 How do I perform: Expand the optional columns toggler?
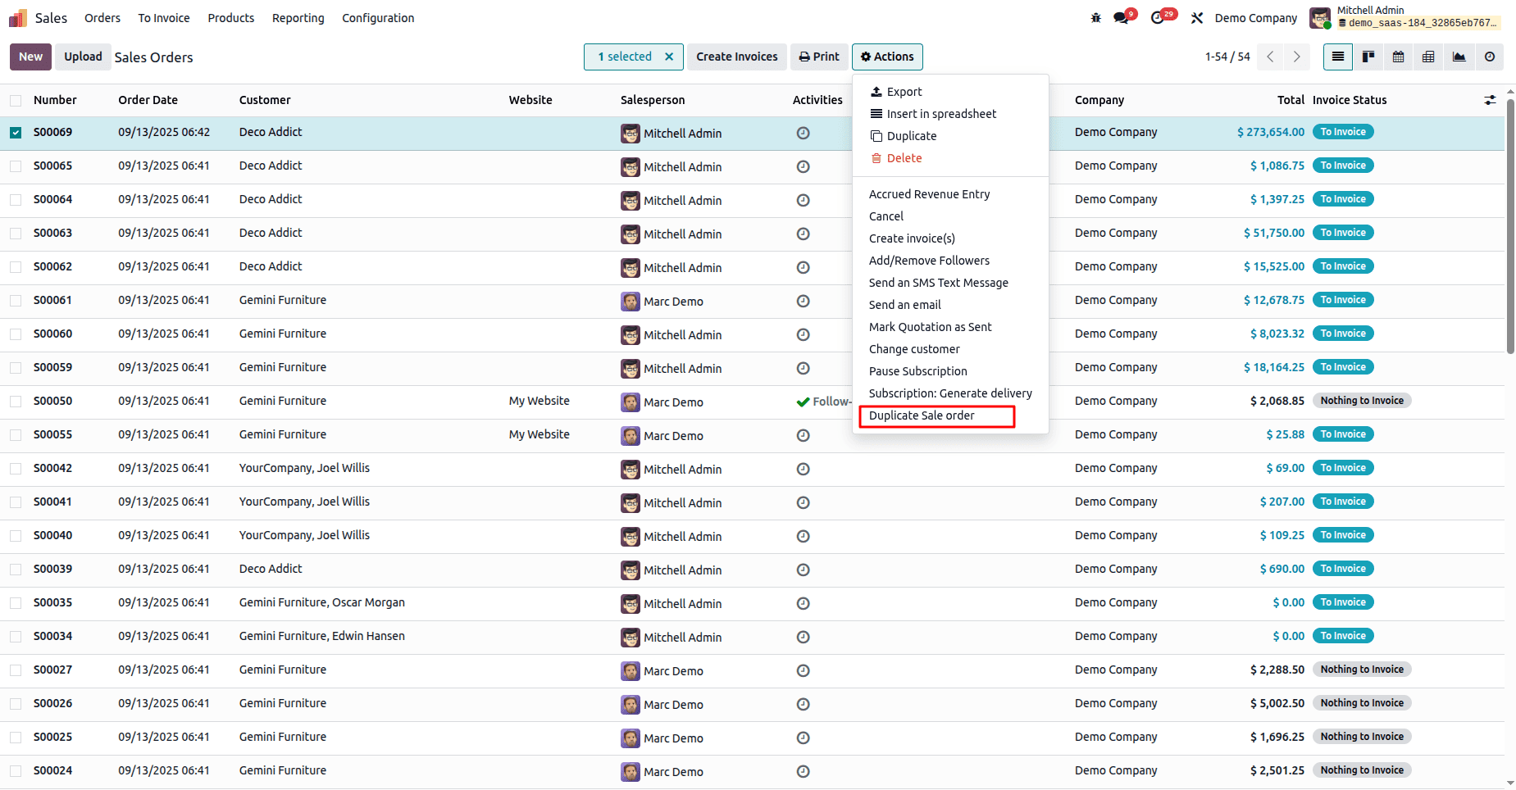tap(1490, 99)
